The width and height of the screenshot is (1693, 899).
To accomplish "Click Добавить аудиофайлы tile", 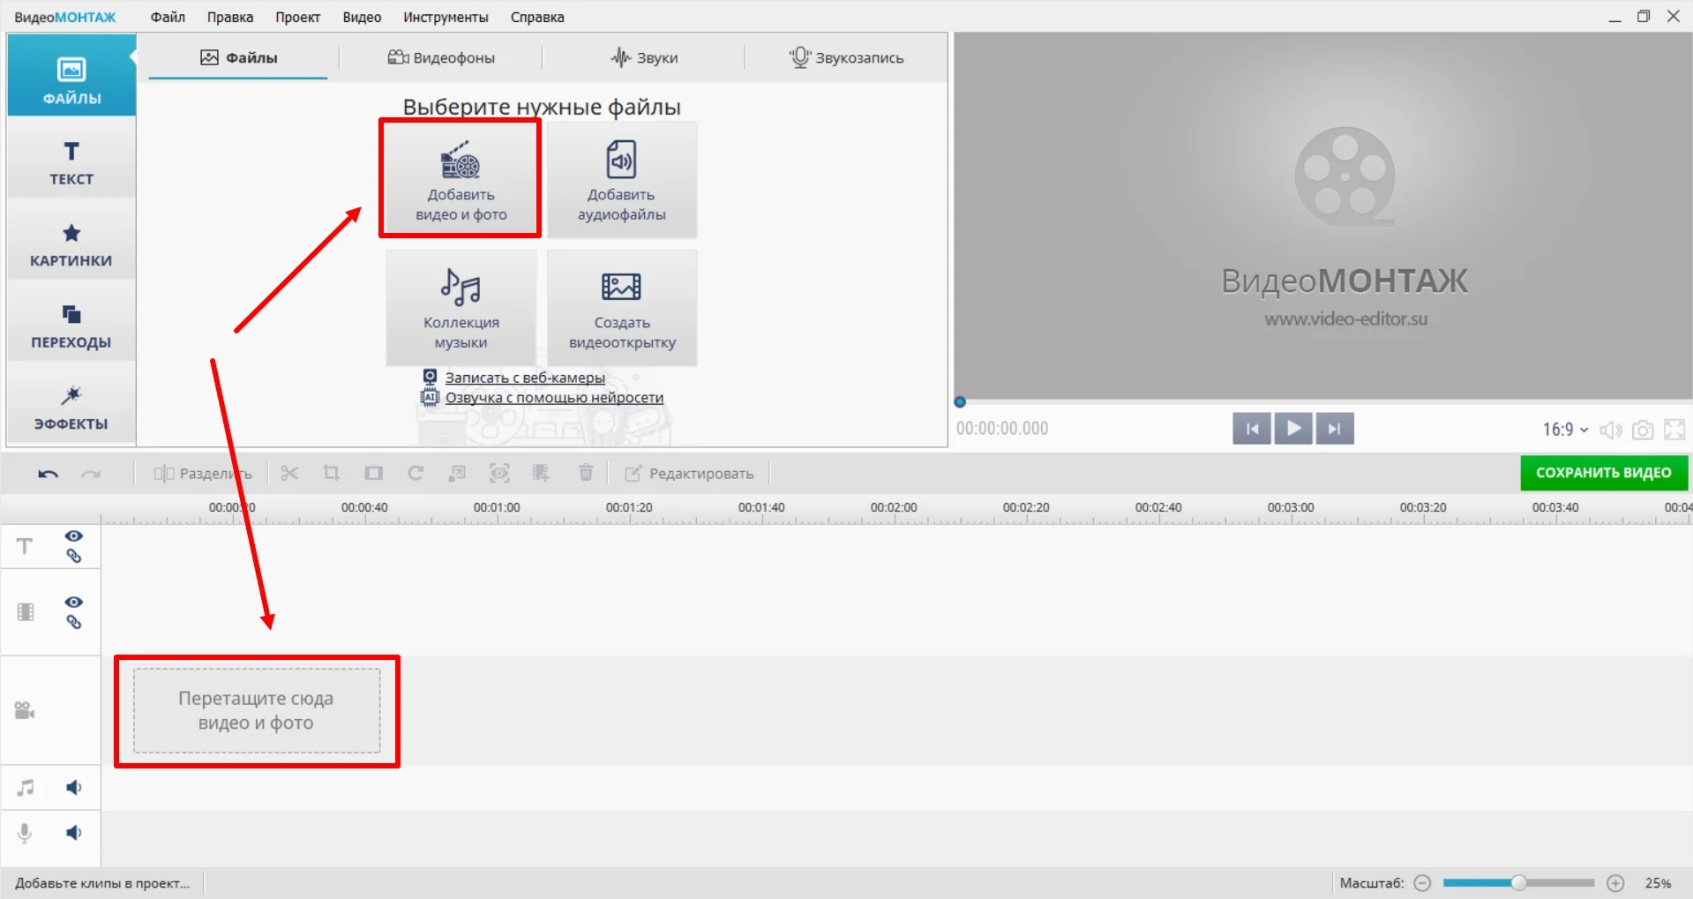I will point(622,180).
